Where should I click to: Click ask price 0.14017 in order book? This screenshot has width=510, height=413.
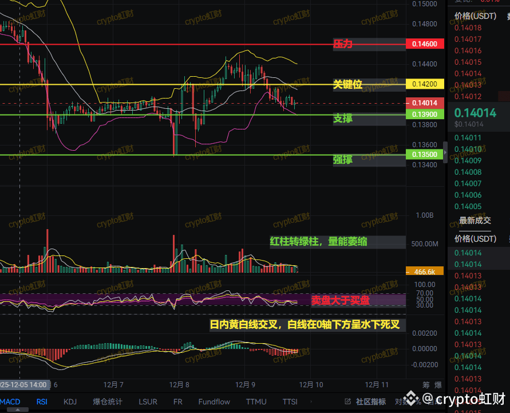468,39
